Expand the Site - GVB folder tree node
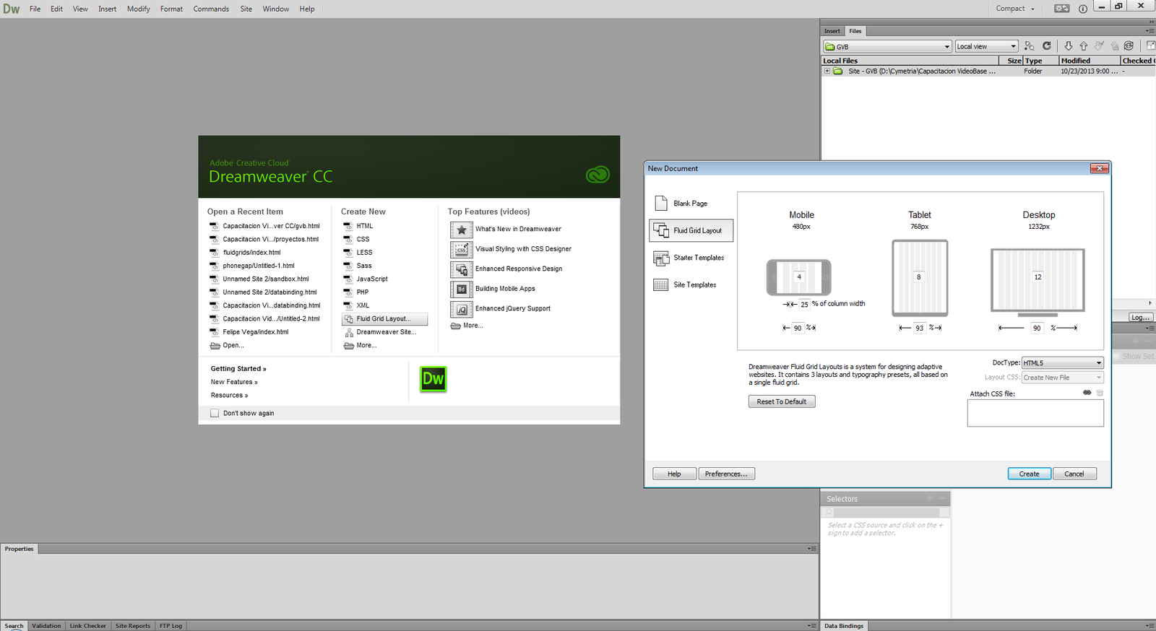 [827, 71]
